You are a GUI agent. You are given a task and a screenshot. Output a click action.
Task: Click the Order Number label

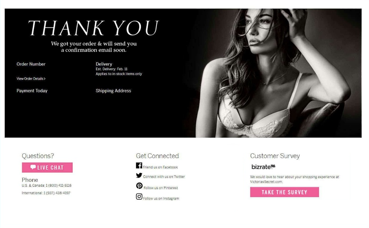(31, 64)
